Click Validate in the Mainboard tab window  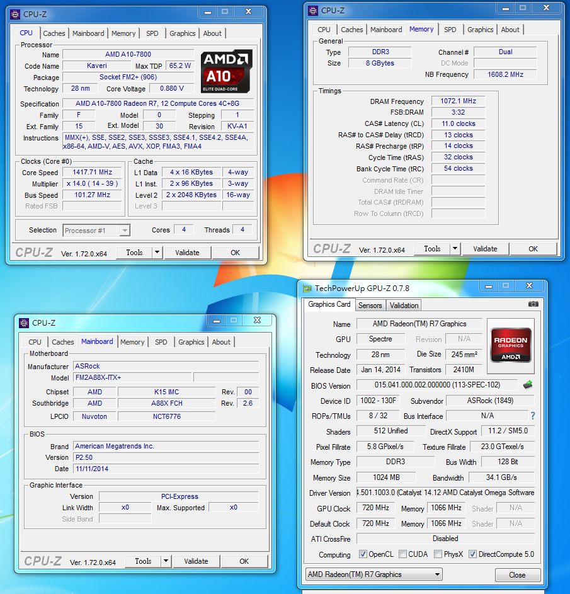pyautogui.click(x=196, y=561)
